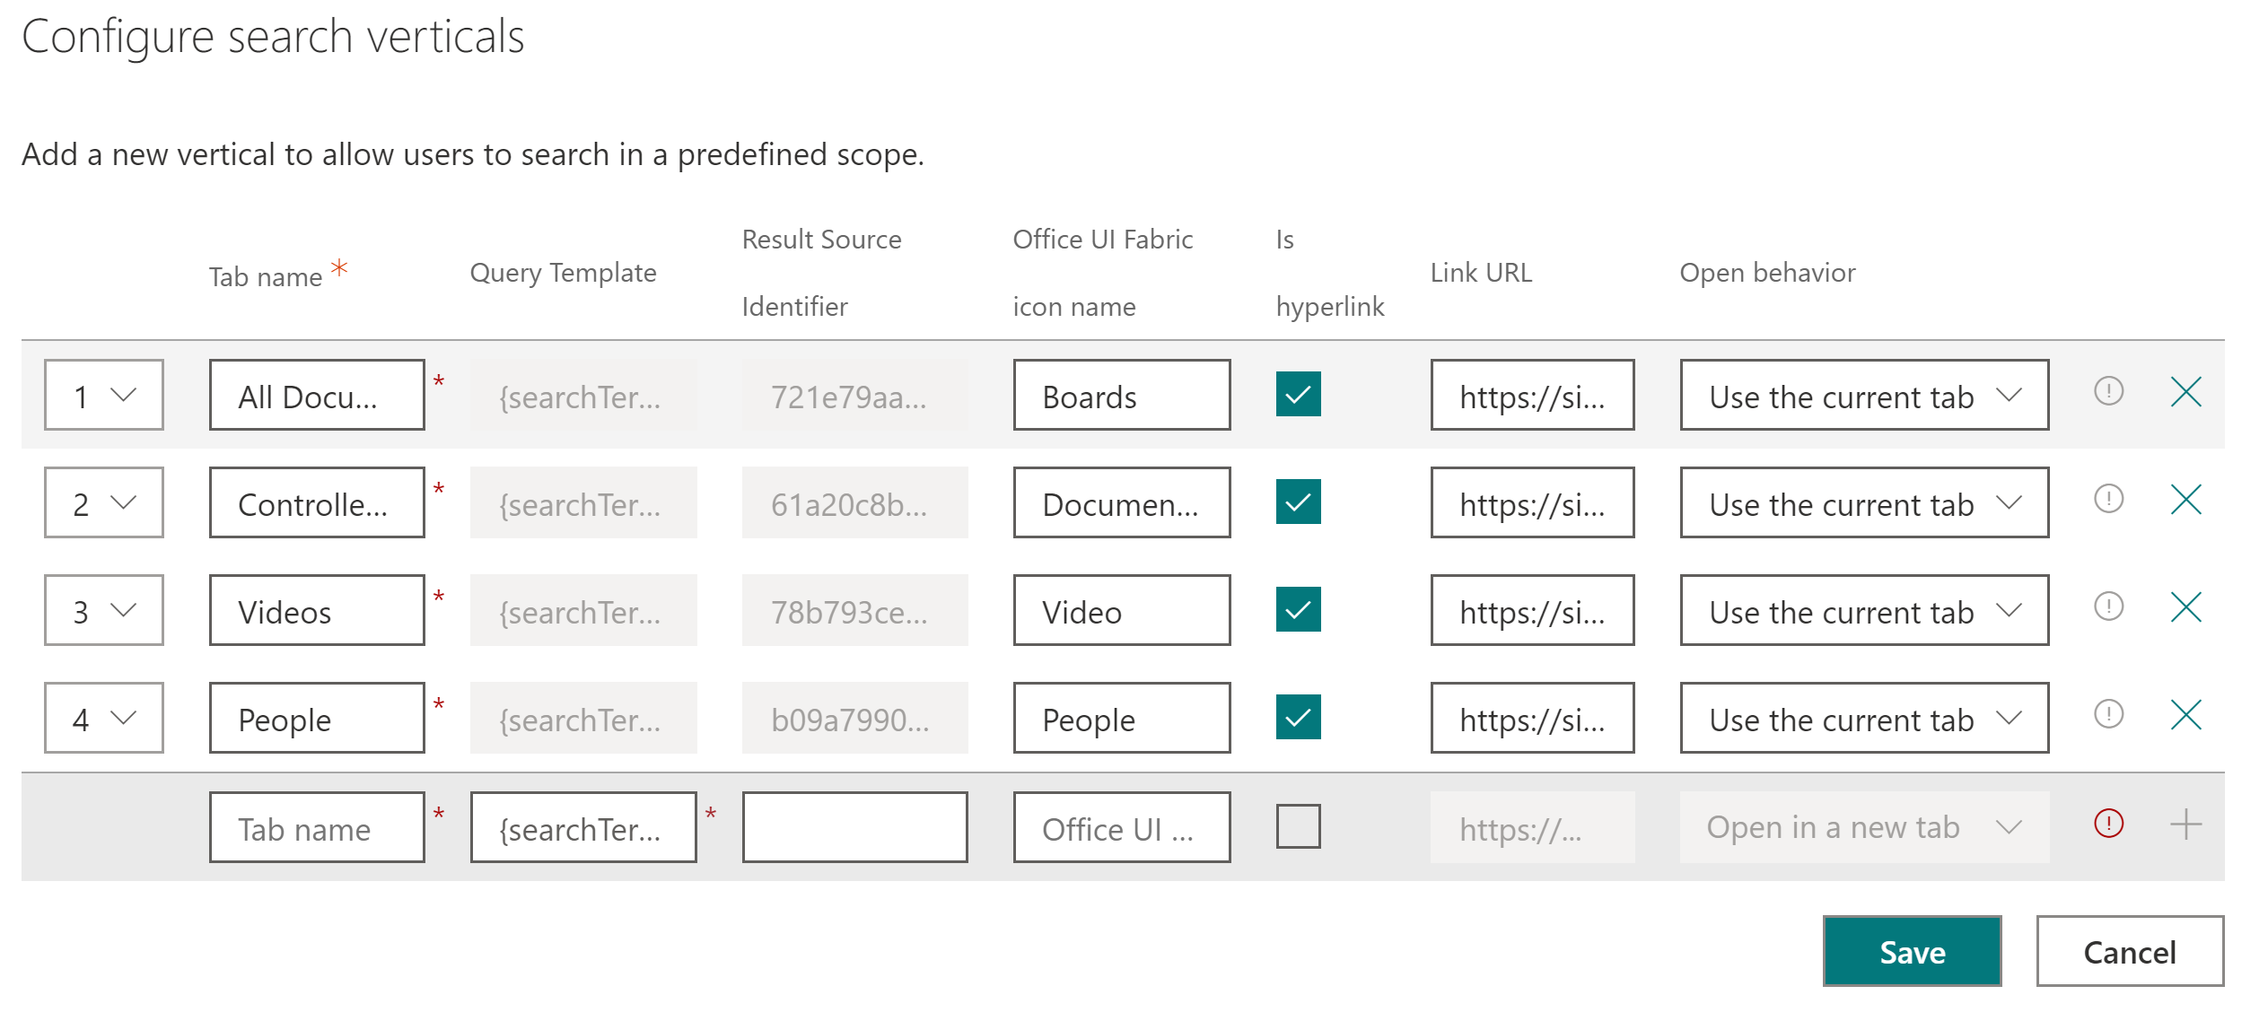The image size is (2268, 1021).
Task: Click the info icon on the All Documents row
Action: (x=2107, y=391)
